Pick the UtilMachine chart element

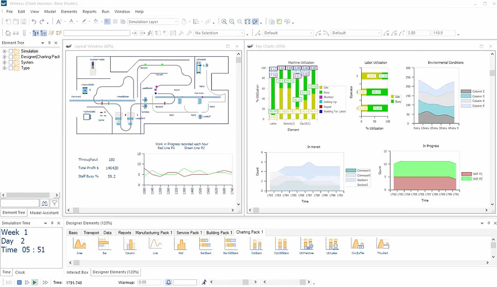point(306,244)
